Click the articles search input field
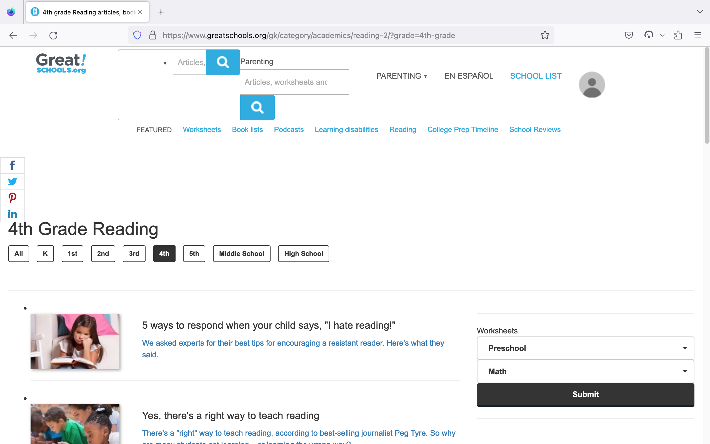The width and height of the screenshot is (710, 444). click(x=190, y=62)
